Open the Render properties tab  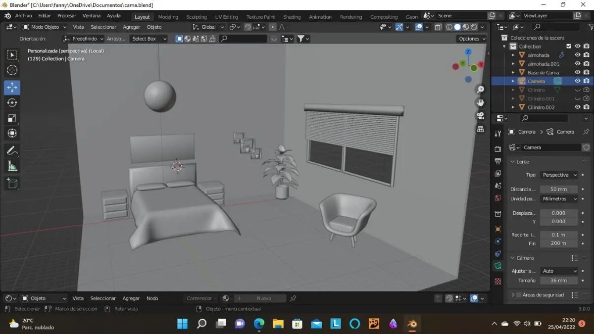498,149
